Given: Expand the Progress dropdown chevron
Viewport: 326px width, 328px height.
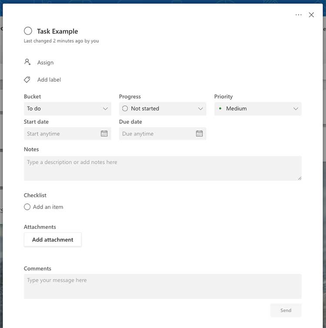Looking at the screenshot, I should (200, 109).
